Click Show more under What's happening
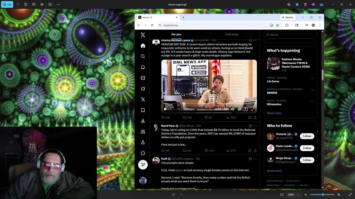The height and width of the screenshot is (199, 355). [274, 113]
